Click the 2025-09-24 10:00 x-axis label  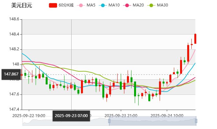click(x=167, y=115)
